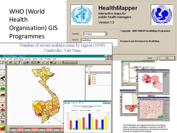Open the Help menu
Image resolution: width=177 pixels, height=133 pixels.
tap(54, 59)
